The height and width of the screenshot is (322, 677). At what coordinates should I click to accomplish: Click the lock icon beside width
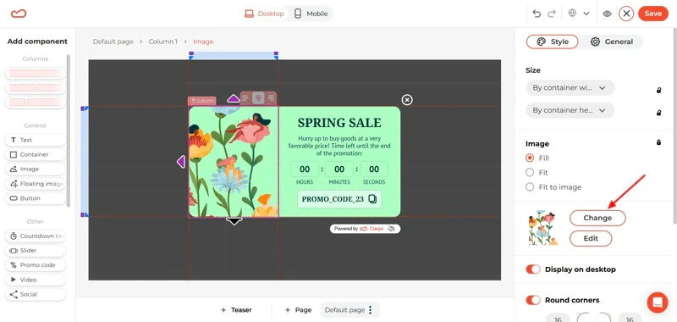(659, 91)
